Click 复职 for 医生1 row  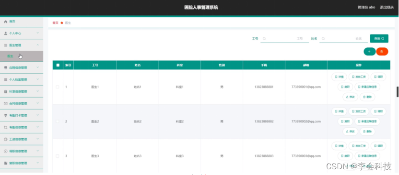point(345,87)
